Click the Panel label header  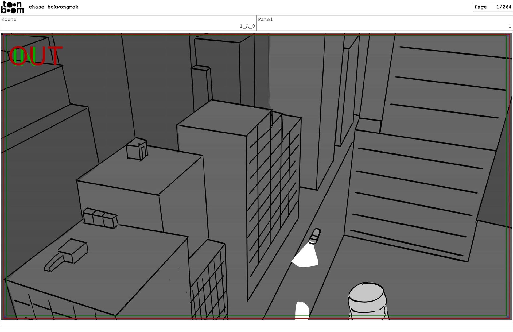tap(265, 19)
